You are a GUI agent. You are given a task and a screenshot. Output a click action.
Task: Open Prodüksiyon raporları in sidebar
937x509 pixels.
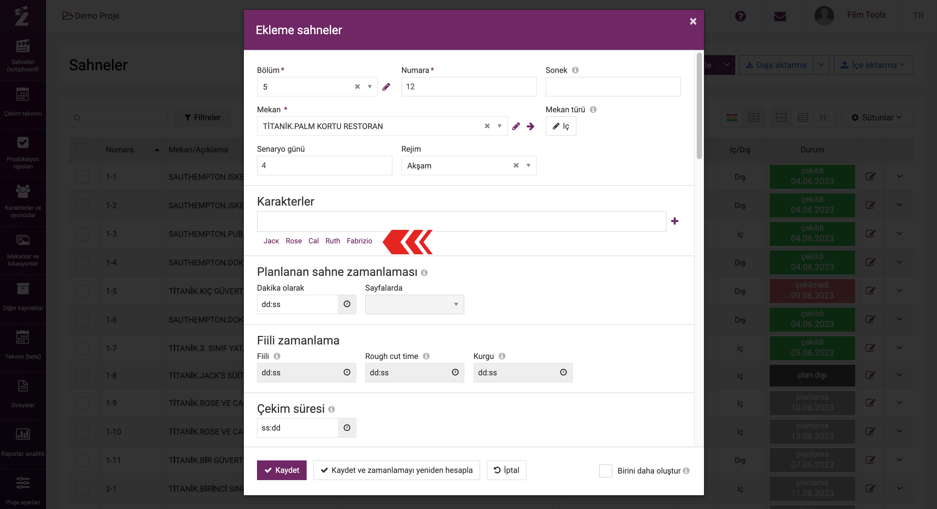point(23,153)
